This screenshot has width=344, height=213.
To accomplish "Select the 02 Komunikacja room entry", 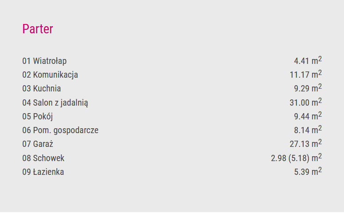I will pos(50,75).
